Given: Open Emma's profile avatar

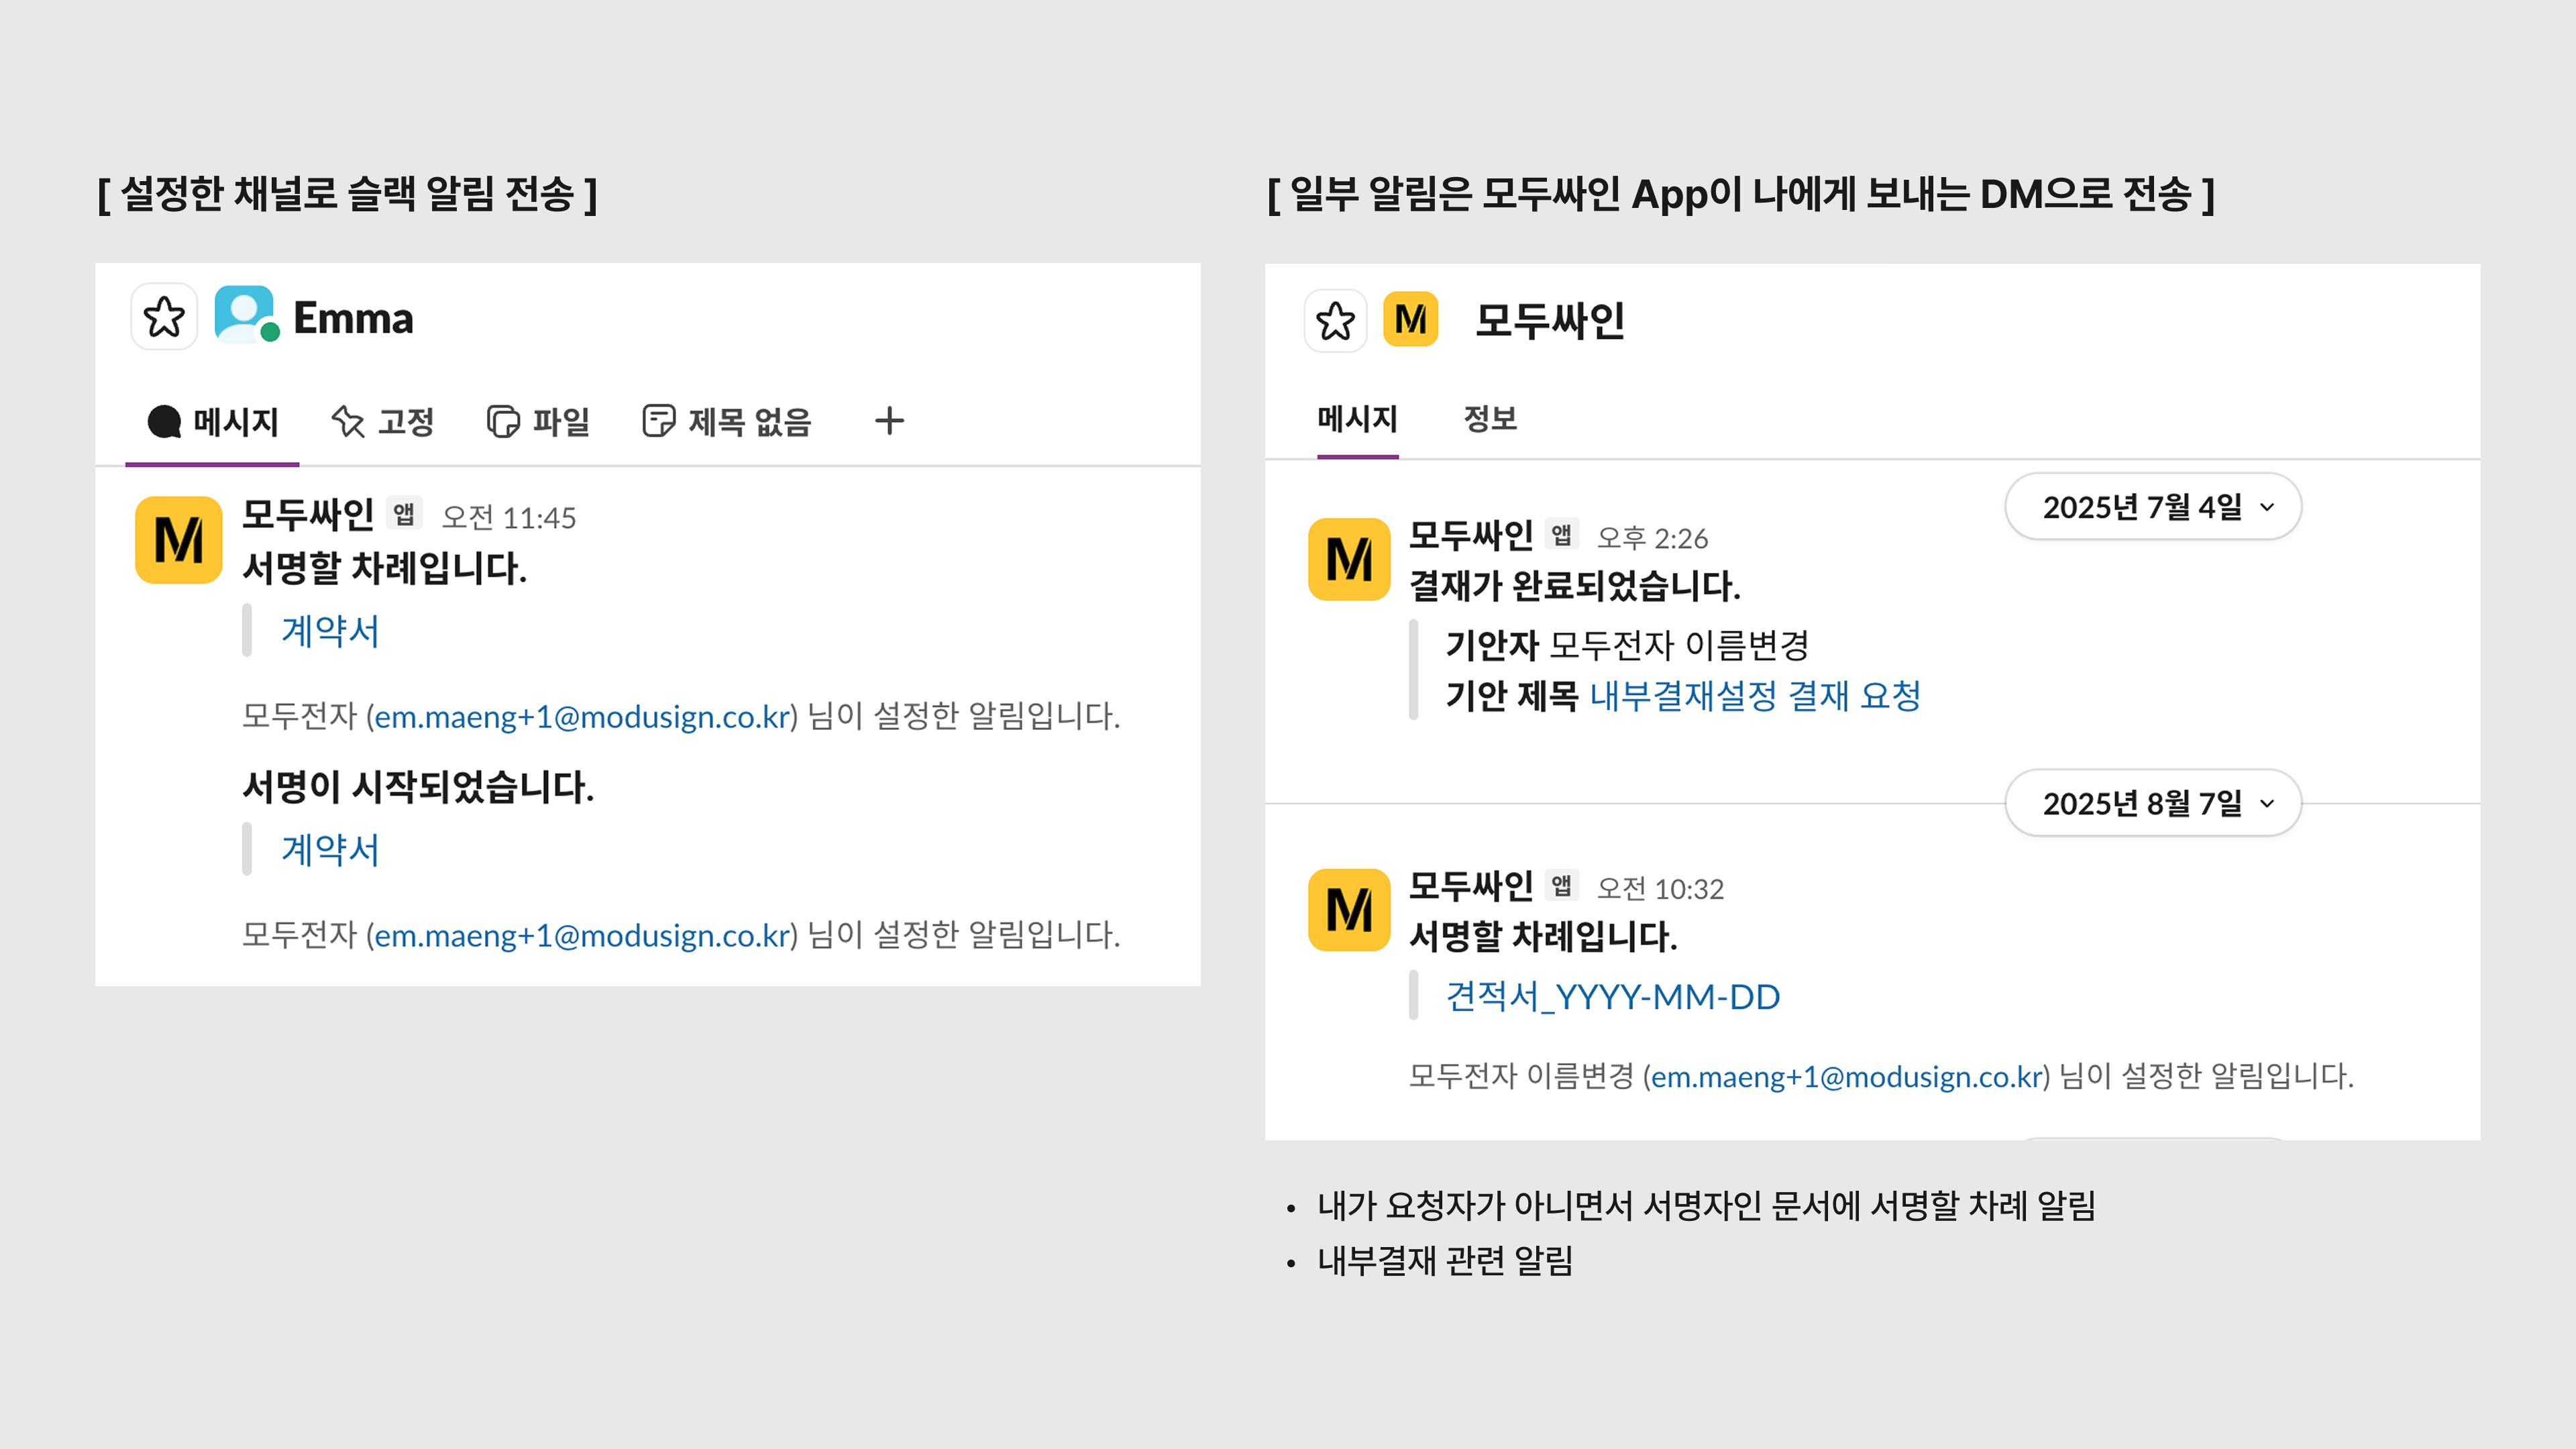Looking at the screenshot, I should click(245, 315).
